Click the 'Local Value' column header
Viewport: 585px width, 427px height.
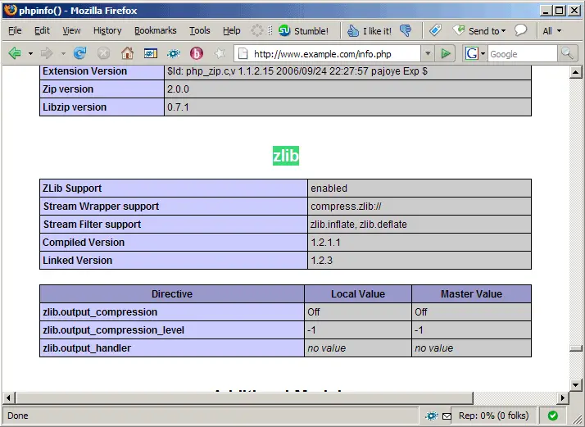point(358,293)
